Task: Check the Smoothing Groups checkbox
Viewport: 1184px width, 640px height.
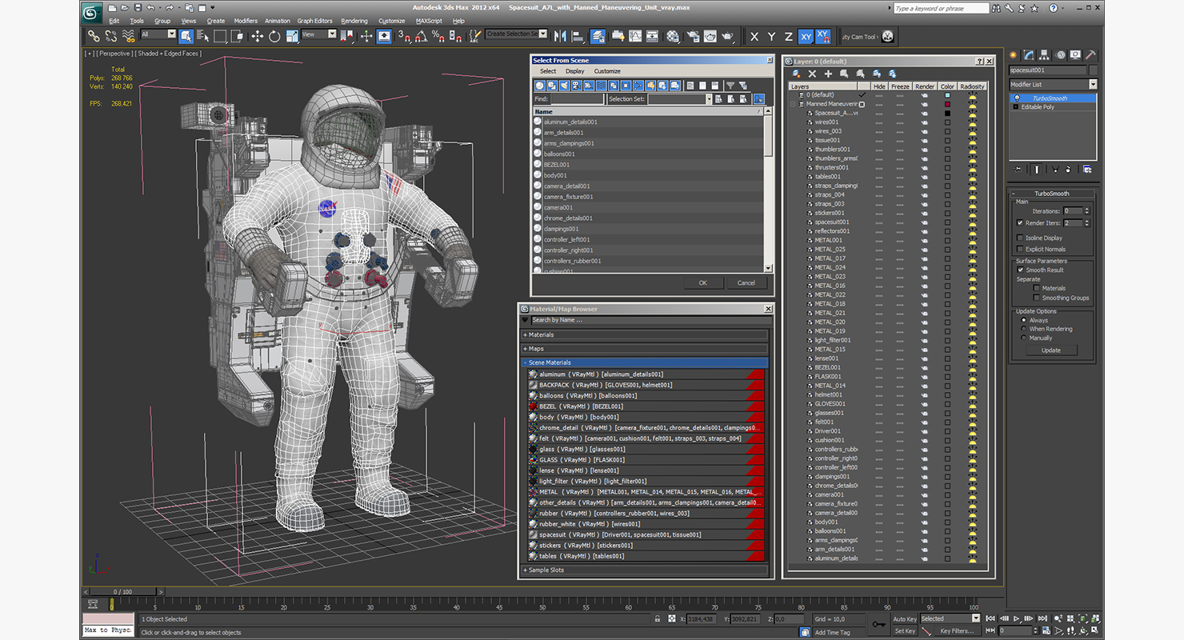Action: point(1037,298)
